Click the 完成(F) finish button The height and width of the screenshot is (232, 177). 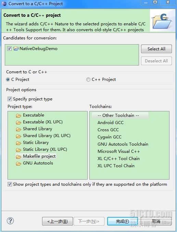point(123,221)
